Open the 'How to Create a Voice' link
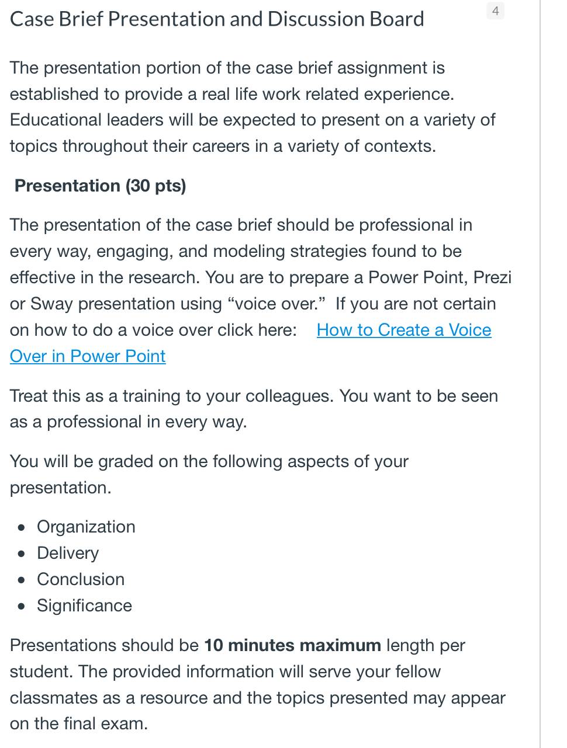 coord(404,330)
